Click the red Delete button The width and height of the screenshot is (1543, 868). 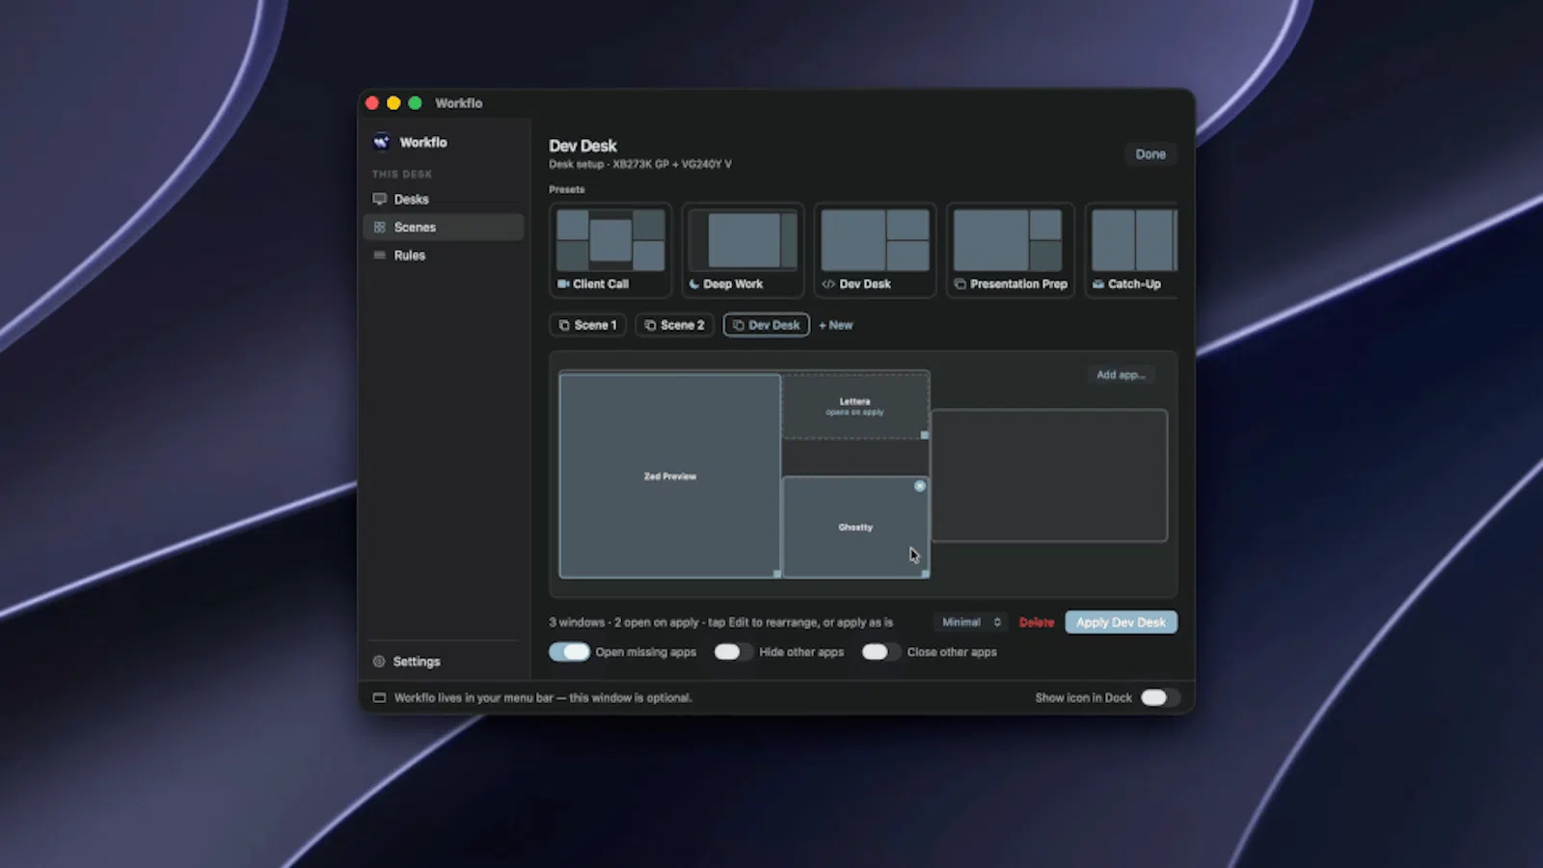coord(1037,623)
